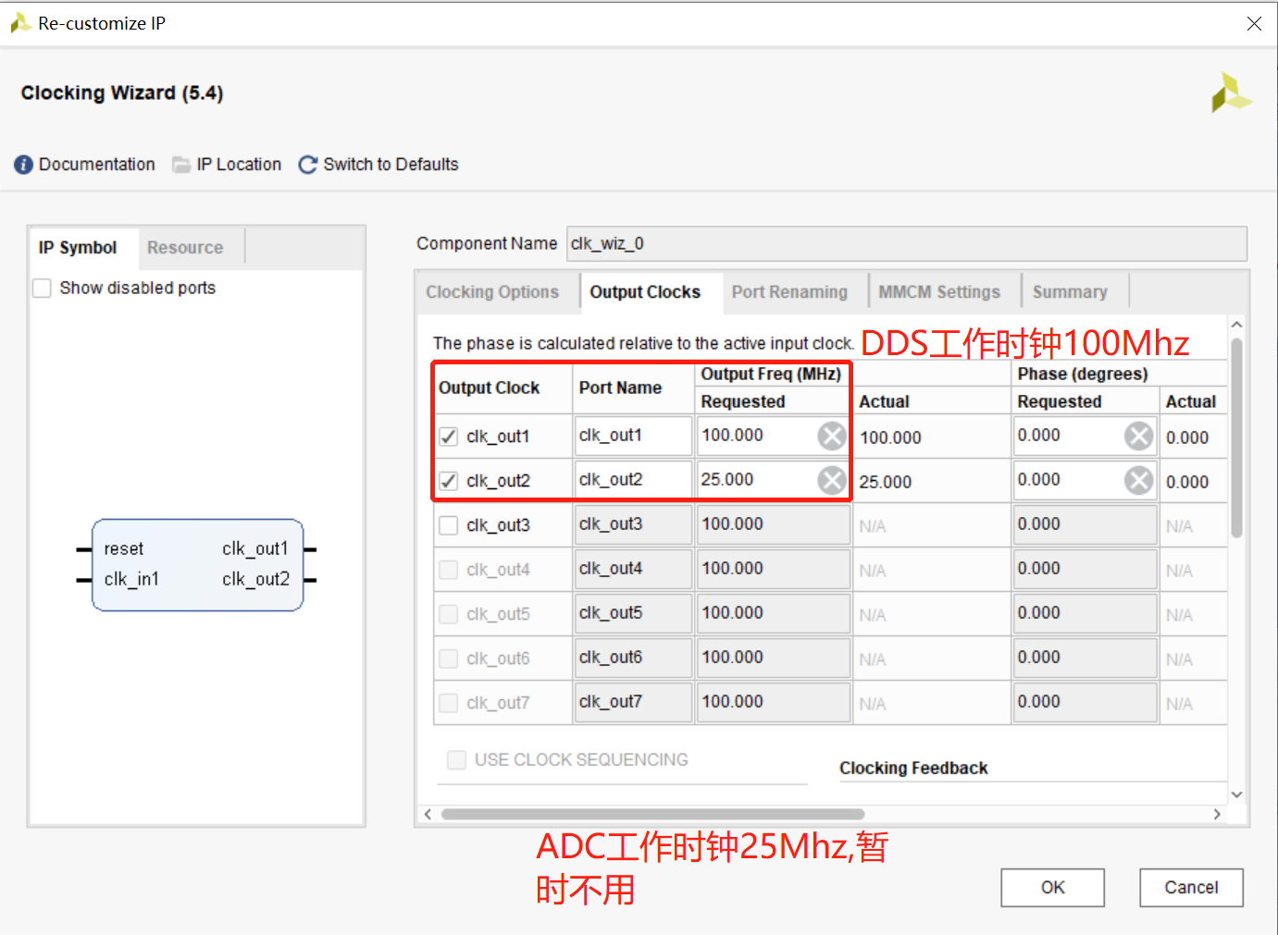This screenshot has width=1278, height=935.
Task: Click the clk_out3 requested frequency field
Action: (x=774, y=524)
